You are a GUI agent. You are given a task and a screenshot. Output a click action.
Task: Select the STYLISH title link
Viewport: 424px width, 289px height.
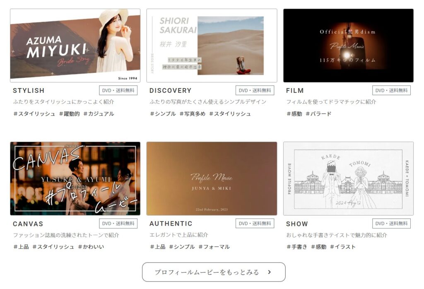29,91
